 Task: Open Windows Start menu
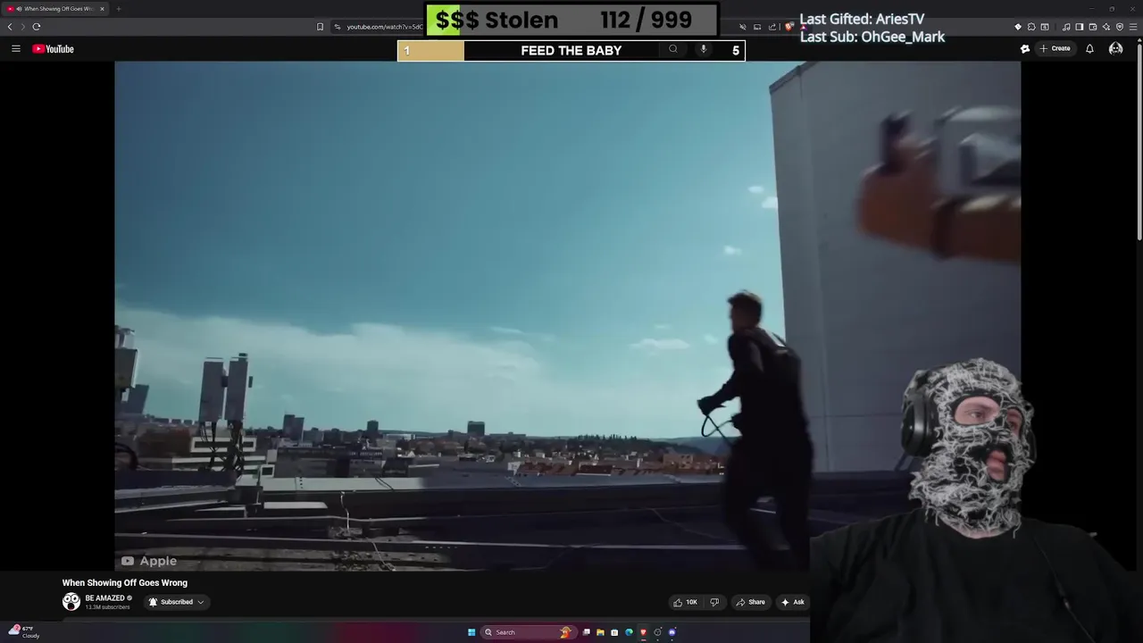[x=471, y=632]
